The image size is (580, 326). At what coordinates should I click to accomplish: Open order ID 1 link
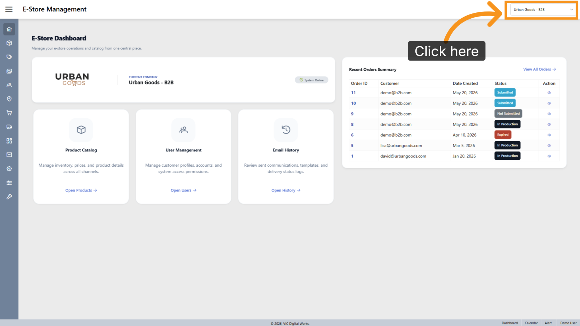coord(352,156)
